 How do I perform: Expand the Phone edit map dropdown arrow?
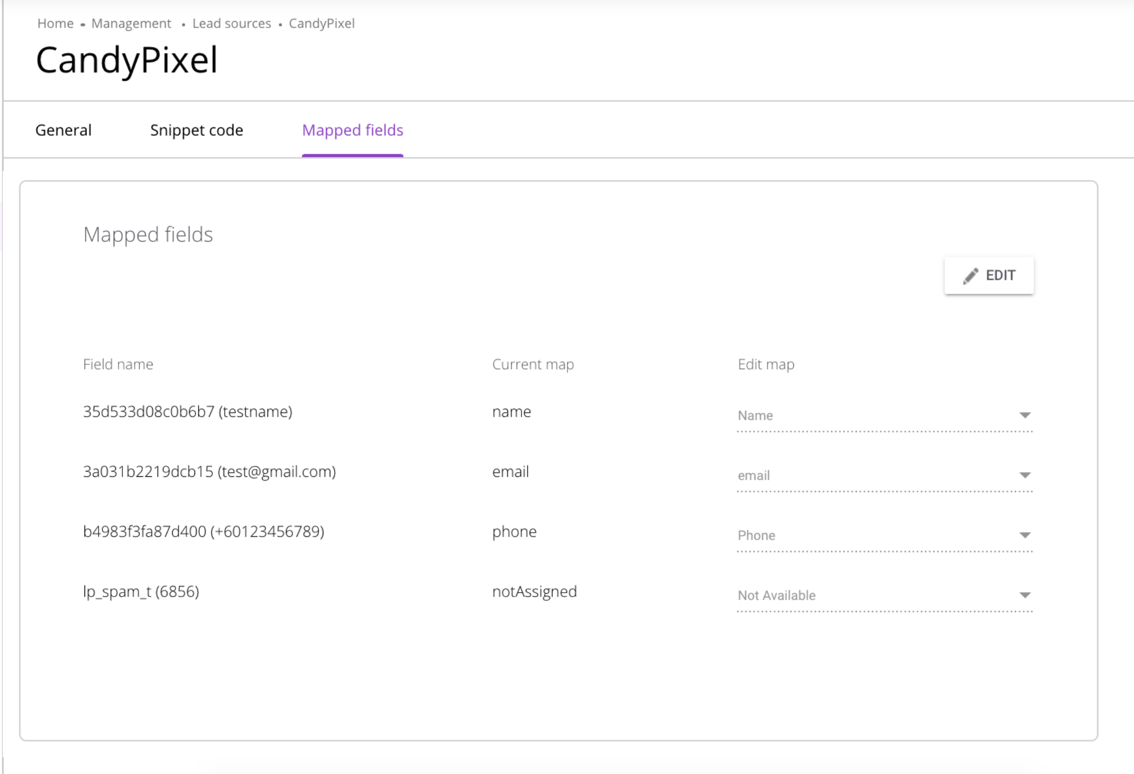point(1025,535)
